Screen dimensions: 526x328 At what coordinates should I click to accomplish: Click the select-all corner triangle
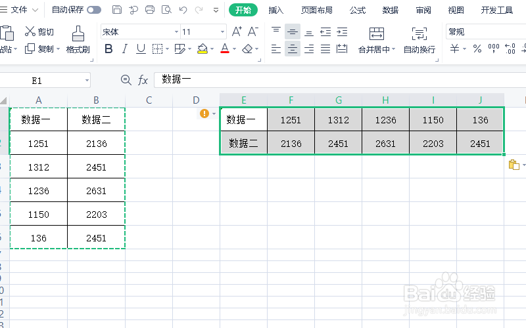4,100
